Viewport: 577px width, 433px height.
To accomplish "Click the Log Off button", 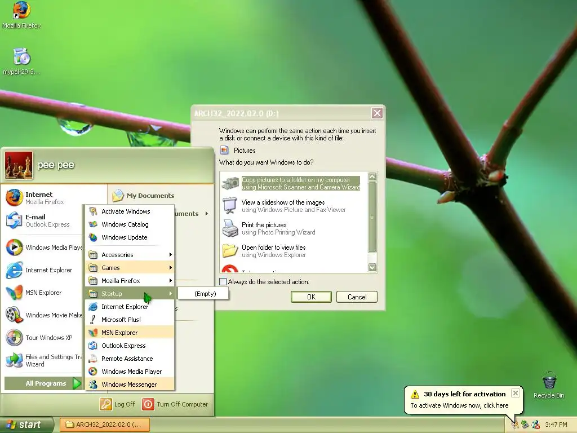I will pos(117,404).
